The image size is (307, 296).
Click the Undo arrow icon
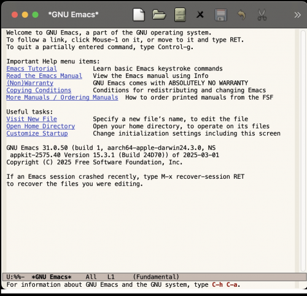(x=241, y=15)
